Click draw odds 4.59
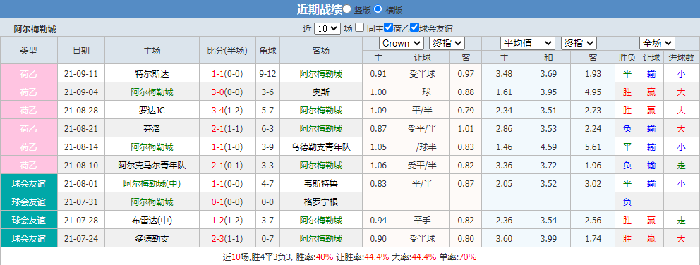Viewport: 700px width, 265px height. click(x=549, y=147)
